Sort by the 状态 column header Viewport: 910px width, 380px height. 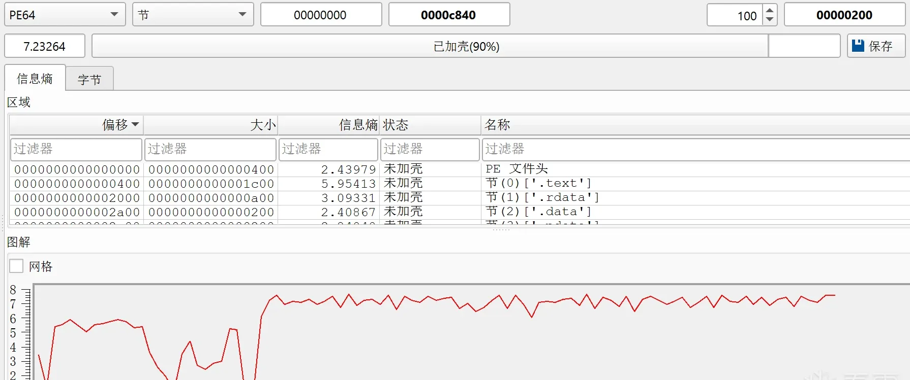point(430,125)
